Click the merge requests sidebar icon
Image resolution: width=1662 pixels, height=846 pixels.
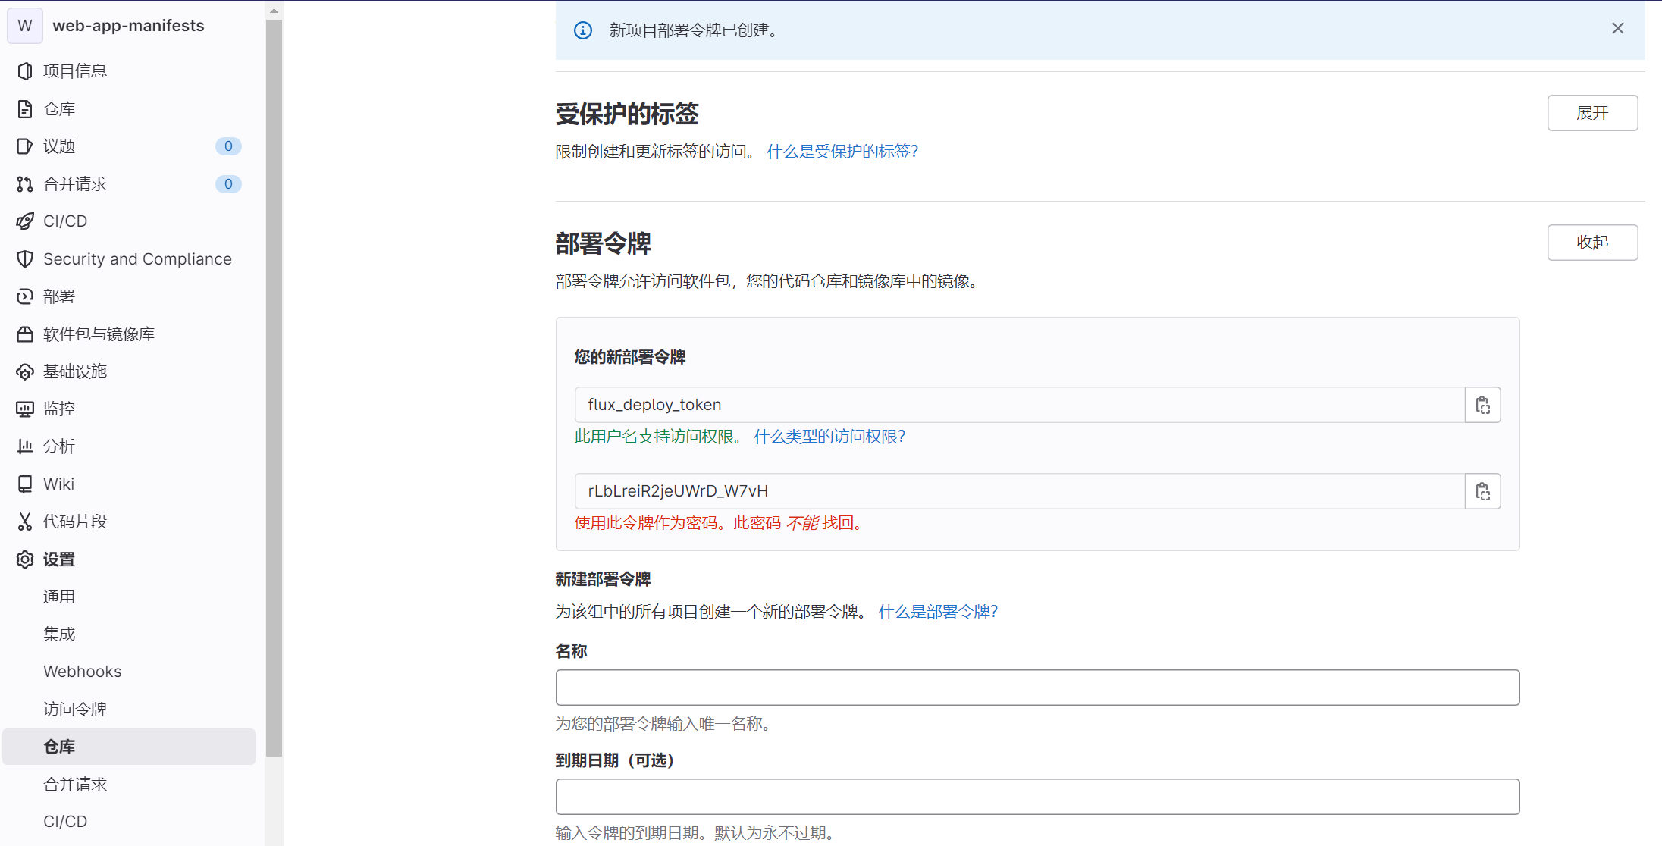point(25,184)
